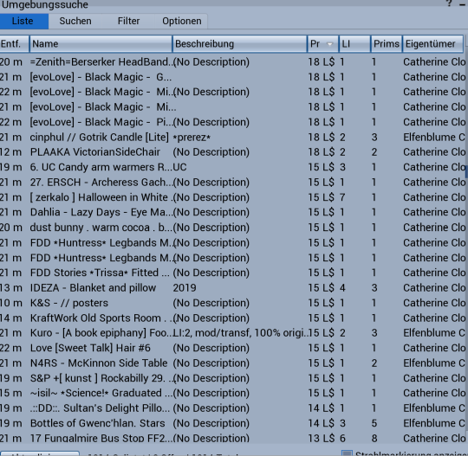Select IDEZA - Blanket and pillow entry
Viewport: 468px width, 456px height.
click(232, 287)
